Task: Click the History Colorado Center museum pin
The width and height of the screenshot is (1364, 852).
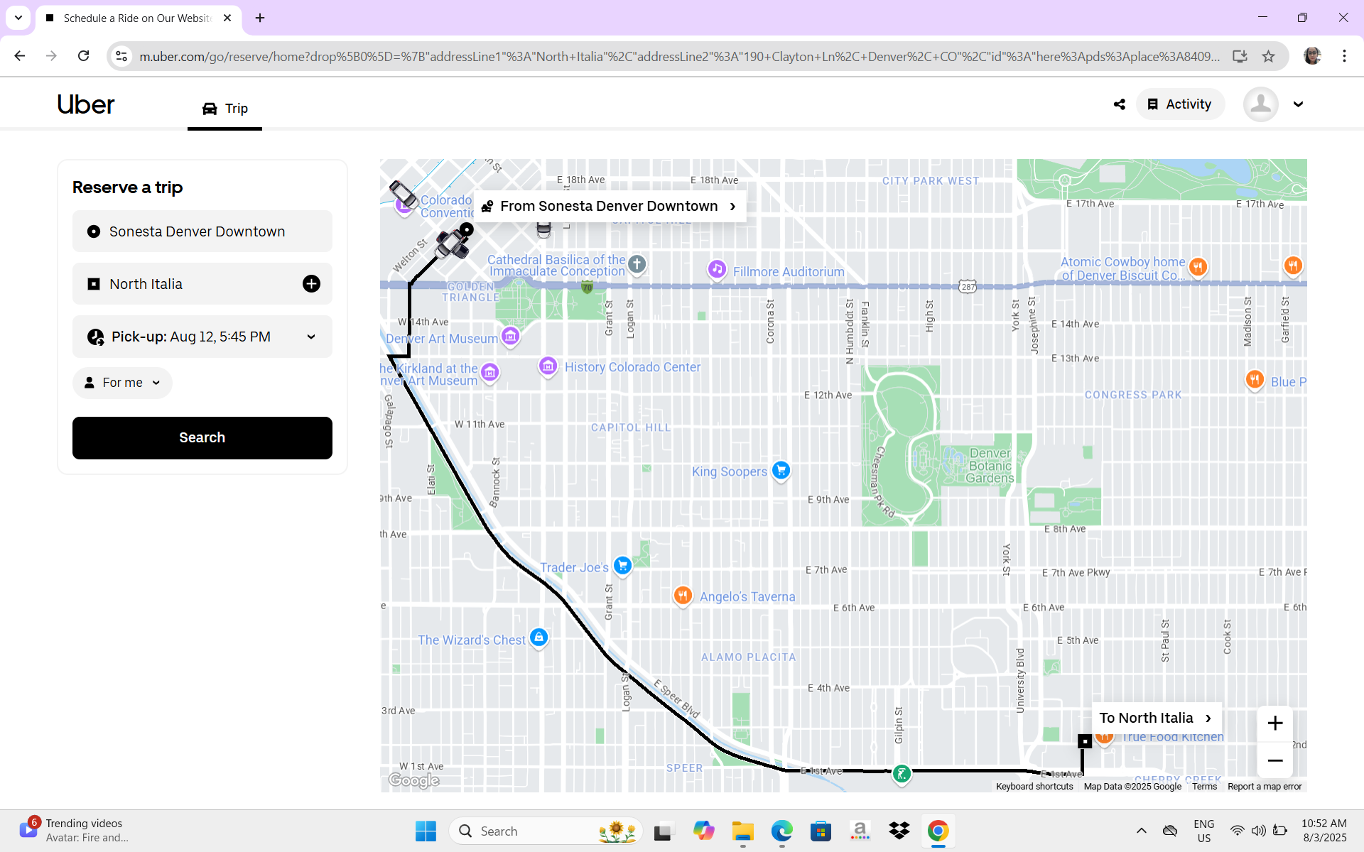Action: (x=548, y=366)
